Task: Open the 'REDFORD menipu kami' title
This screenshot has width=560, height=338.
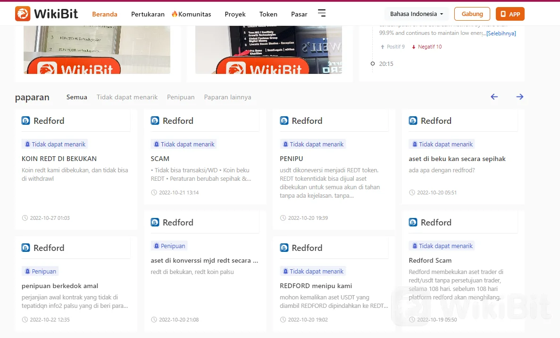Action: pyautogui.click(x=316, y=286)
